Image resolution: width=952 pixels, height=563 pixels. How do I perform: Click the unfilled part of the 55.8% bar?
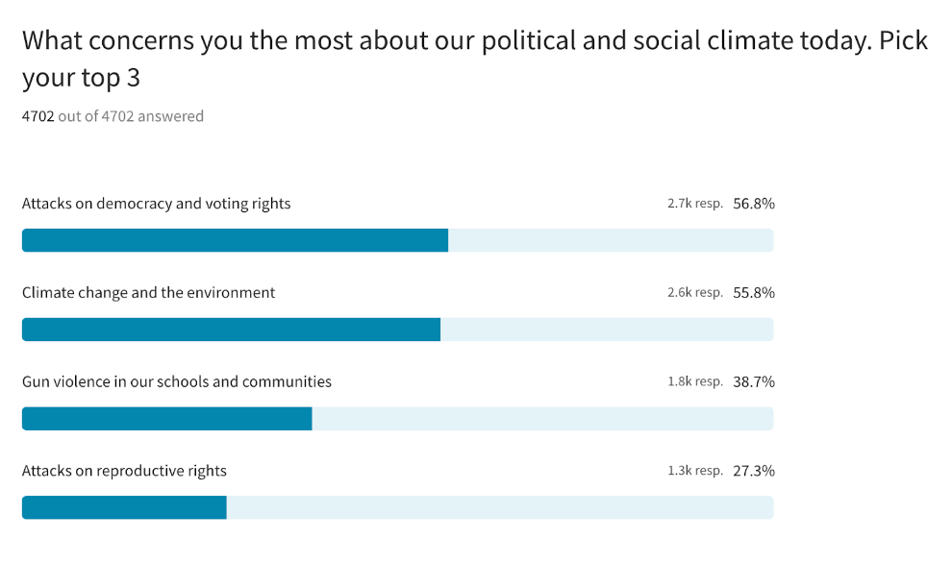point(606,330)
